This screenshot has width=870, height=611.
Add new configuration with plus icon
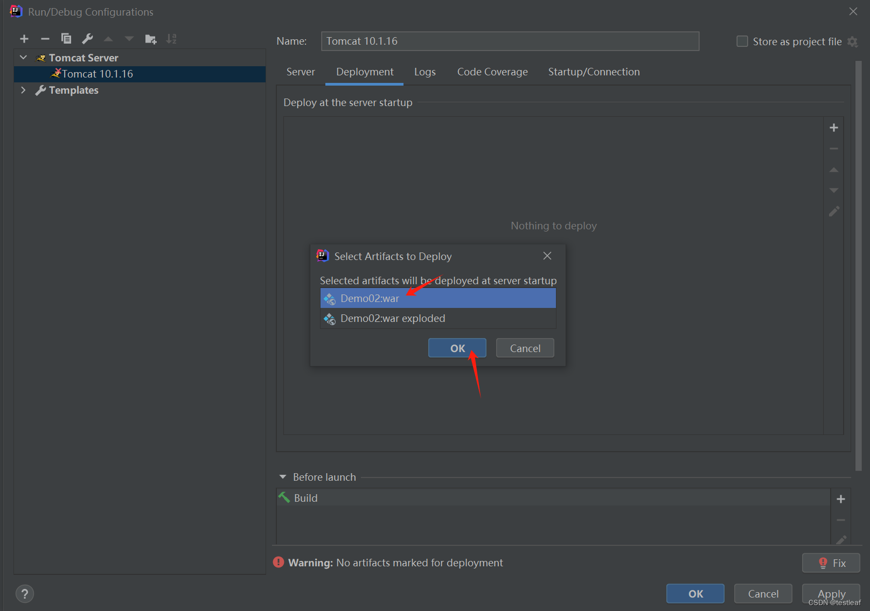point(24,39)
